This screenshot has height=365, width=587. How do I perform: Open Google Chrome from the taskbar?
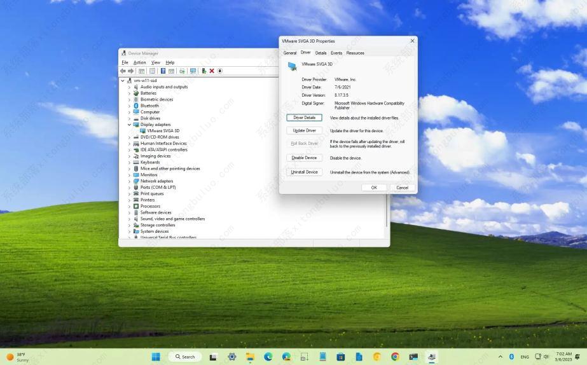(395, 357)
